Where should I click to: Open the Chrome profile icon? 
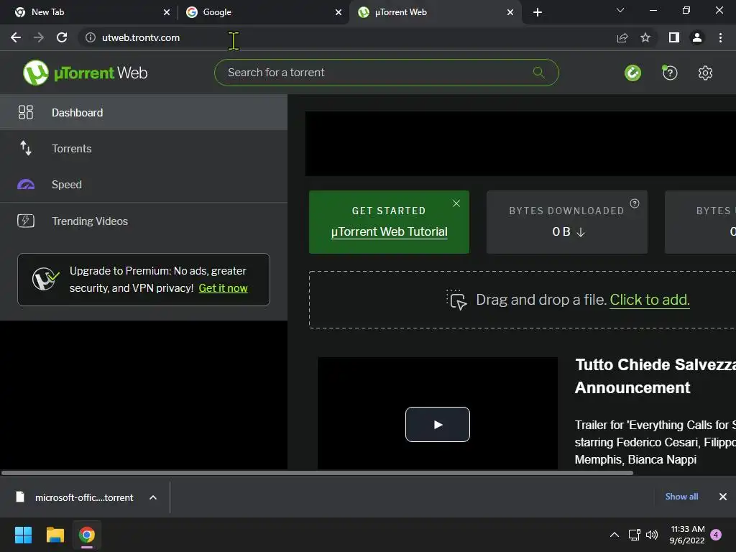[697, 37]
